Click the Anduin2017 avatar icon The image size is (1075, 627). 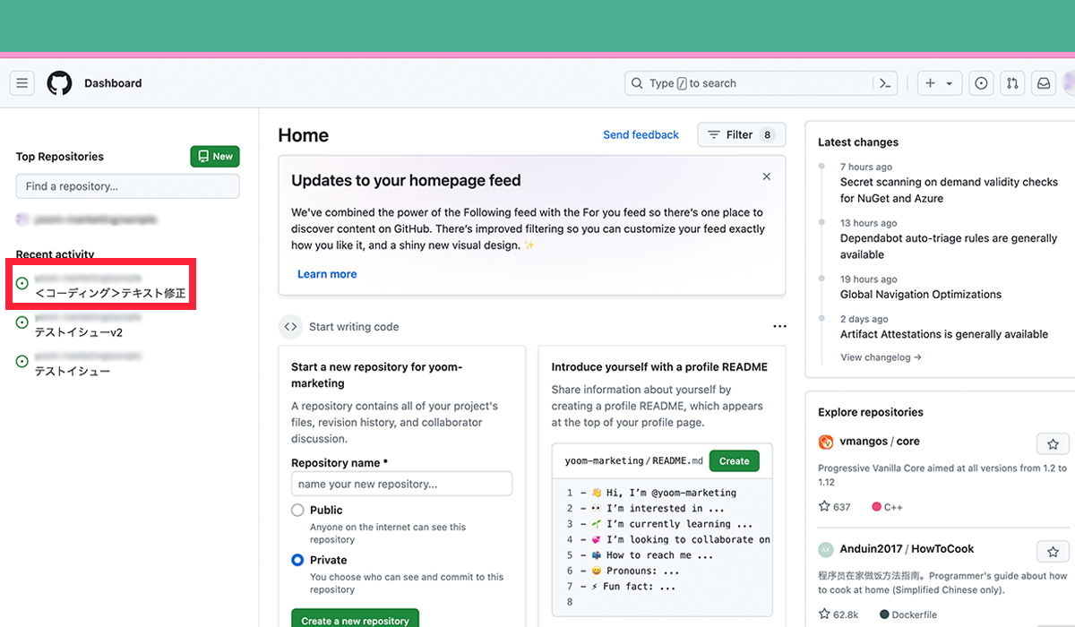[826, 549]
